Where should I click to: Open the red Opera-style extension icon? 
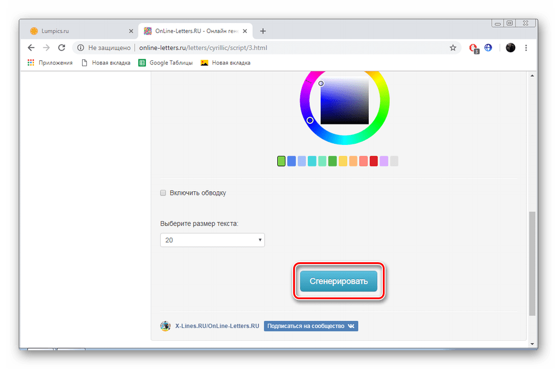coord(473,48)
